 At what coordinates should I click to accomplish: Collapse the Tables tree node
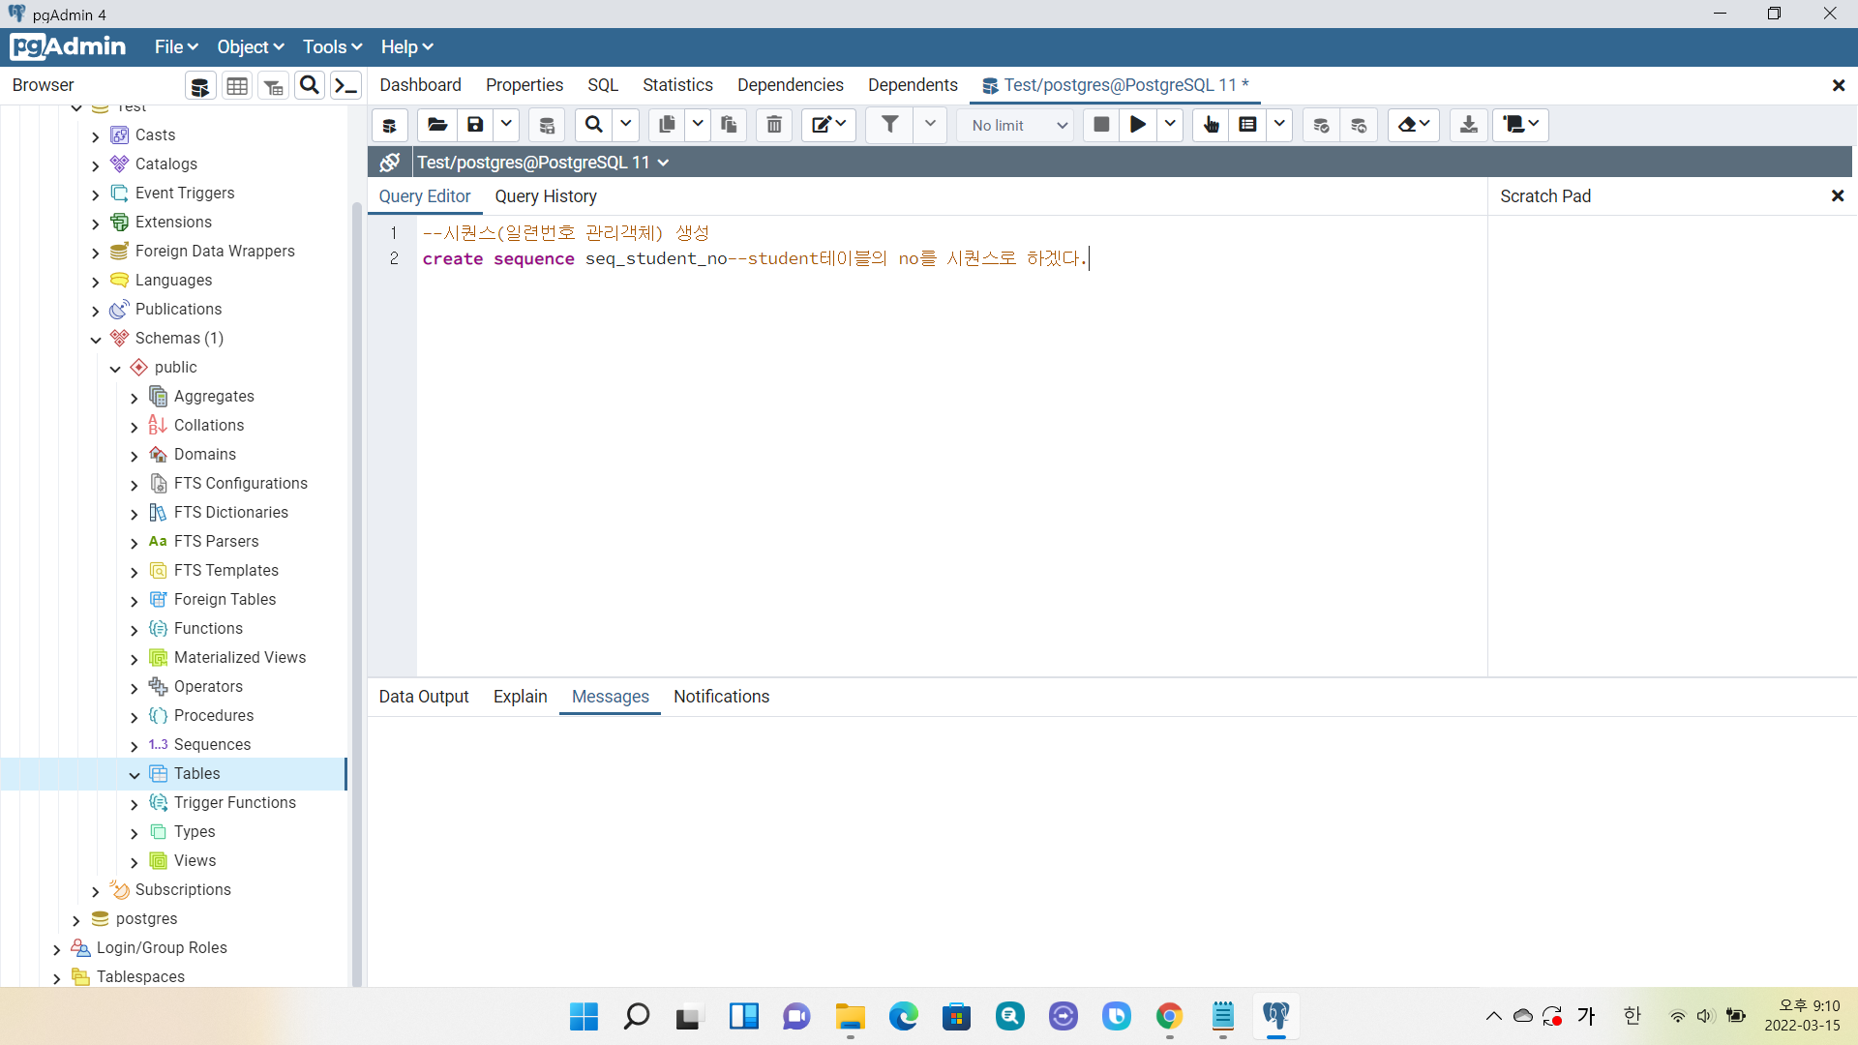click(135, 775)
